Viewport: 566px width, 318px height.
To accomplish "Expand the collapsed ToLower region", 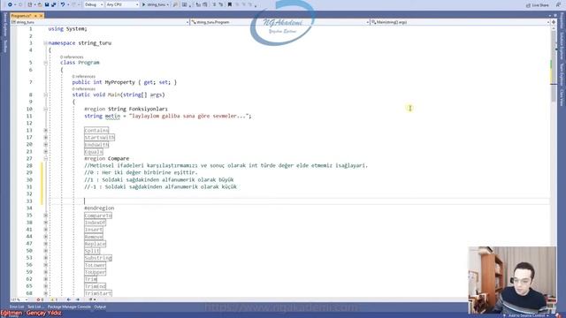I will (x=45, y=265).
